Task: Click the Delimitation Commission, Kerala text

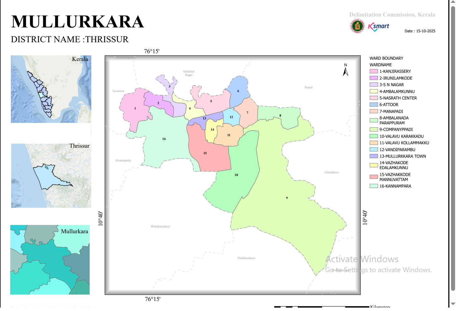Action: click(x=392, y=15)
